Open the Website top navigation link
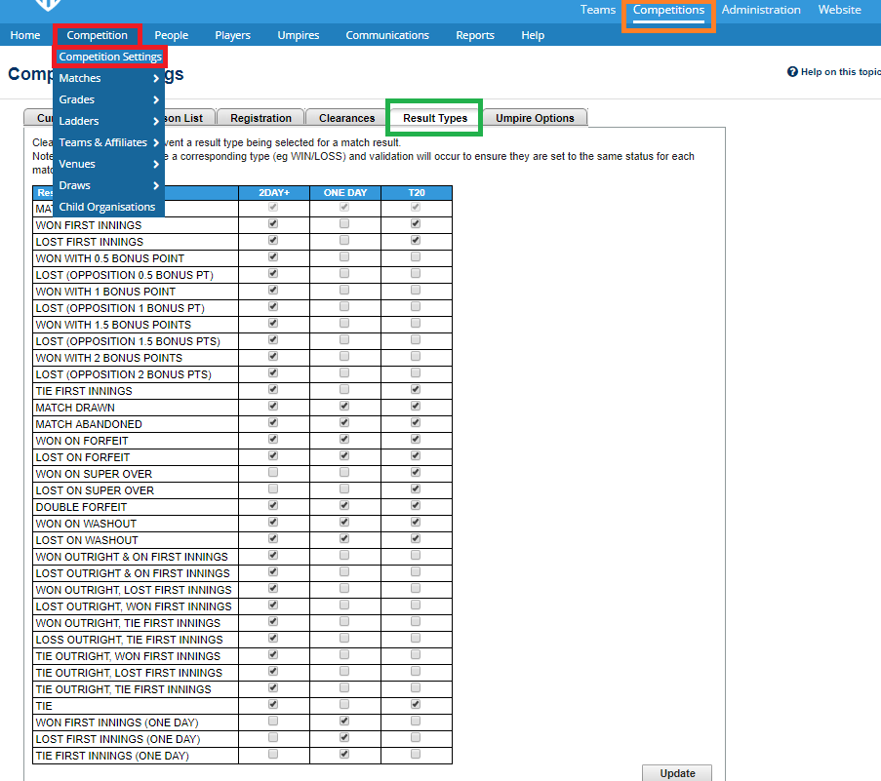 click(x=839, y=10)
